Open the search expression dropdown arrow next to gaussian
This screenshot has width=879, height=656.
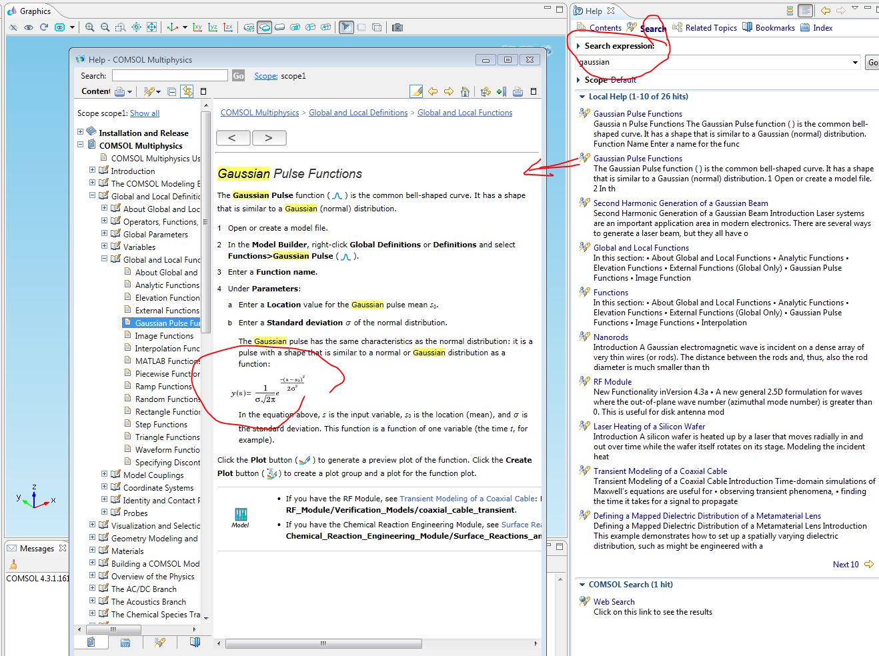[x=855, y=63]
